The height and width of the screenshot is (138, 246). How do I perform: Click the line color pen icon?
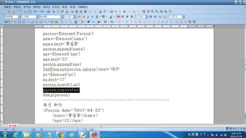pos(76,22)
